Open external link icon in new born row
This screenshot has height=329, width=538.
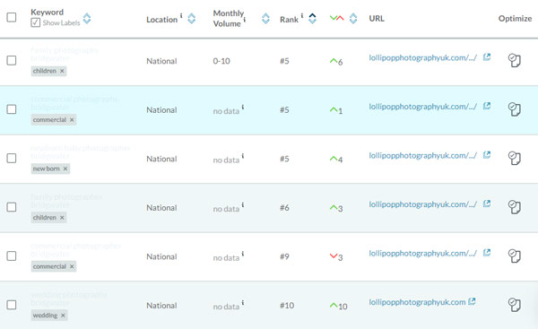(x=487, y=155)
